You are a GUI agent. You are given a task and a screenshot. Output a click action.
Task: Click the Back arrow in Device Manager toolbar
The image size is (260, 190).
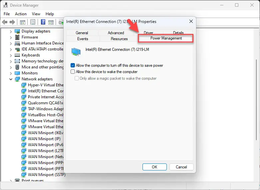(x=5, y=22)
